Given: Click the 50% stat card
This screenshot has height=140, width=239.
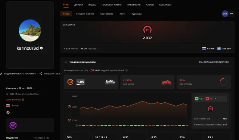Looking at the screenshot, I should [77, 137].
